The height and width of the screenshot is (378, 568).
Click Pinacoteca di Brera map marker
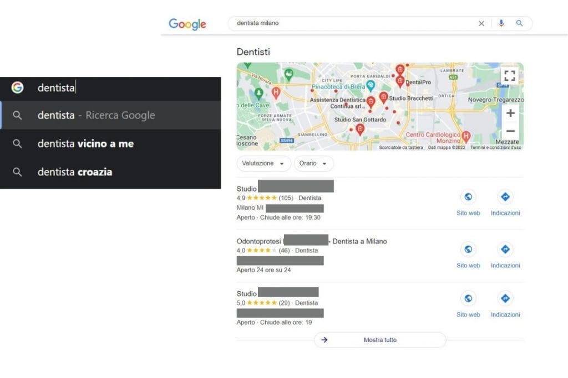tap(370, 86)
